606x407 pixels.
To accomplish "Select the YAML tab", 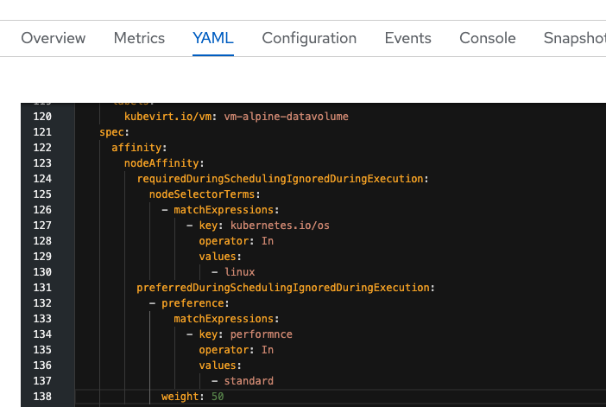I will coord(213,38).
